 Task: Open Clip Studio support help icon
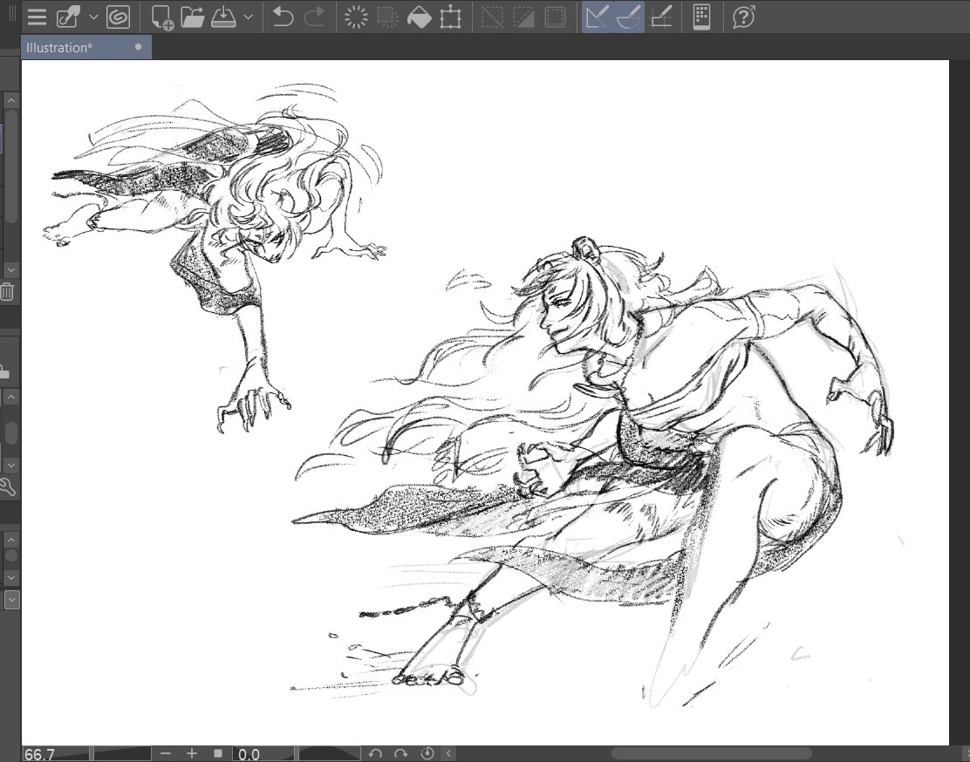pos(743,17)
